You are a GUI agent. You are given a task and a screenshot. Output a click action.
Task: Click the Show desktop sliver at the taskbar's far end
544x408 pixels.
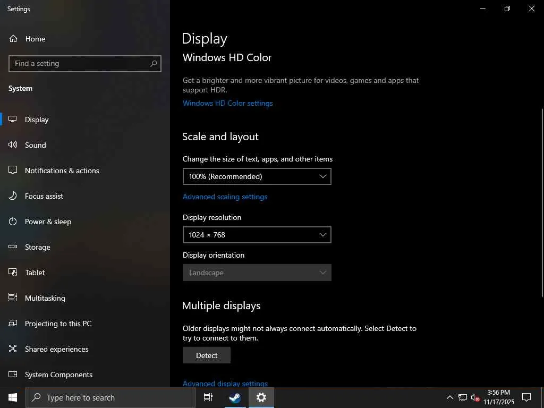[542, 397]
